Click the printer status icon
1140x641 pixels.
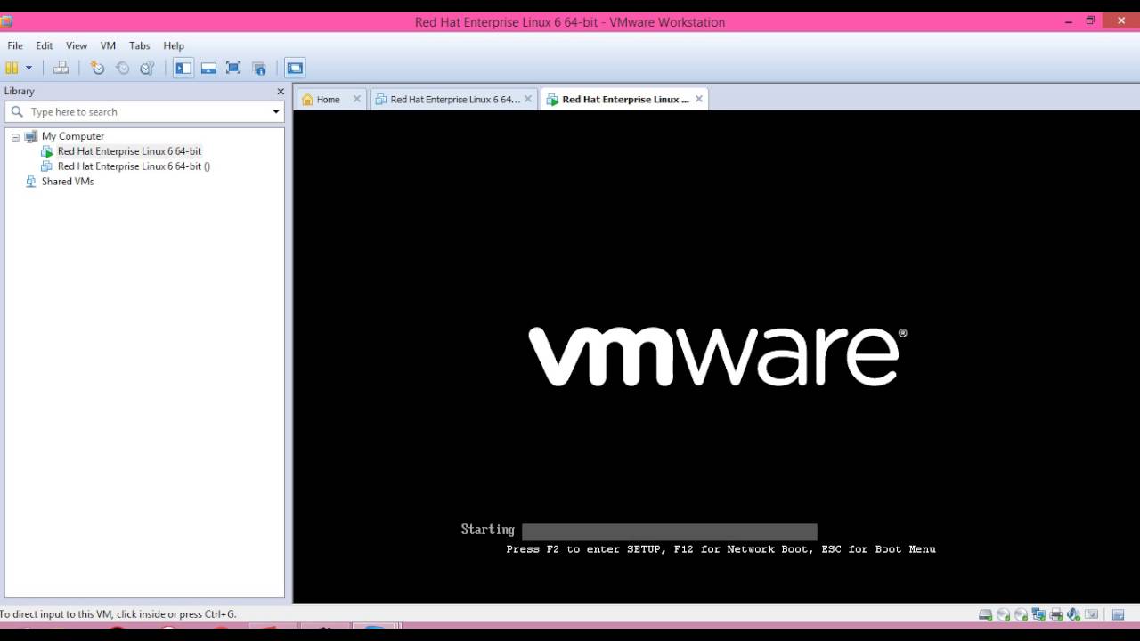pyautogui.click(x=1056, y=614)
